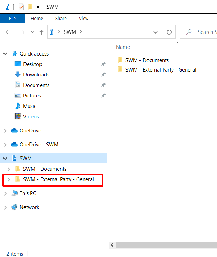Expand the address bar history dropdown
The image size is (217, 257).
[x=155, y=32]
